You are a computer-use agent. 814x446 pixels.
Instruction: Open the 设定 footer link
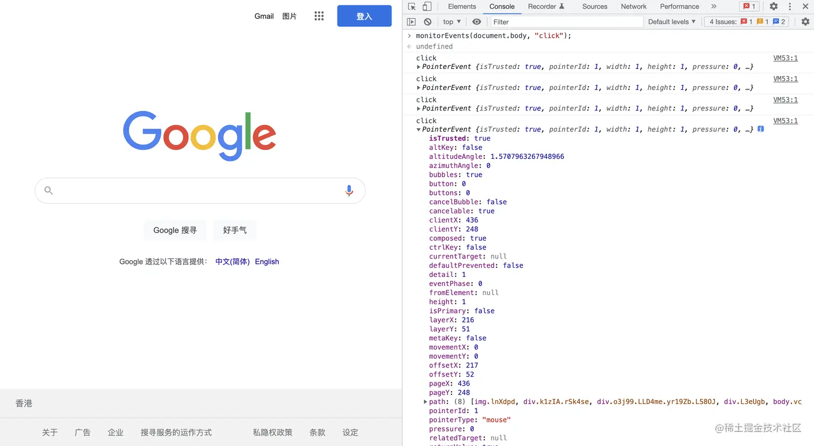[350, 433]
